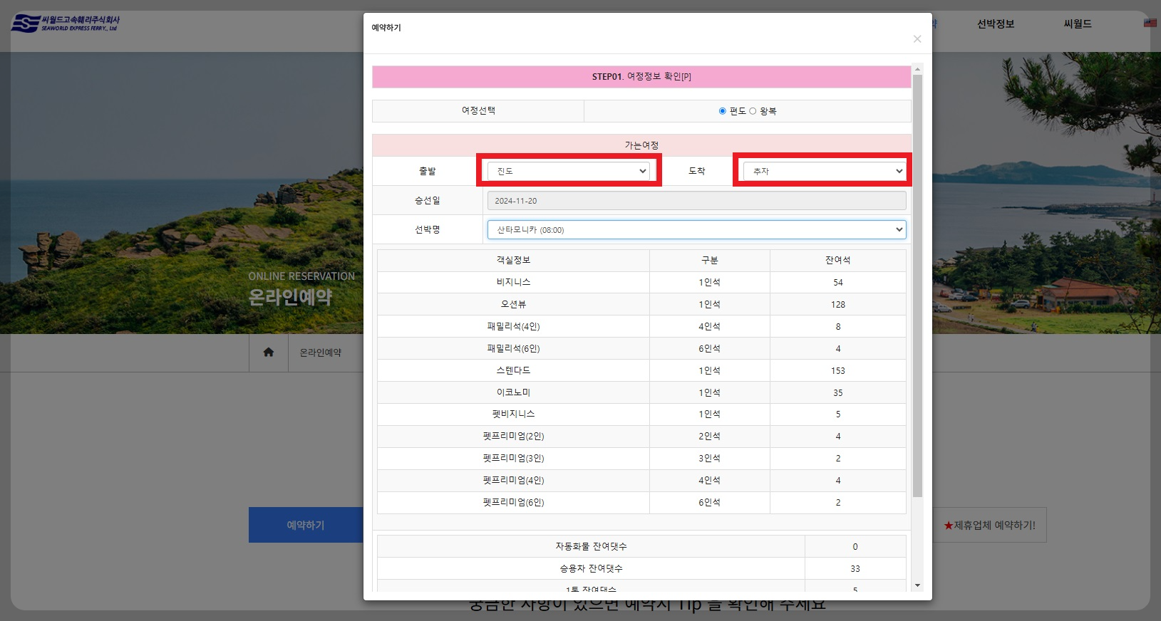Click the 비지니스 cabin row name
The width and height of the screenshot is (1161, 621).
click(x=513, y=282)
